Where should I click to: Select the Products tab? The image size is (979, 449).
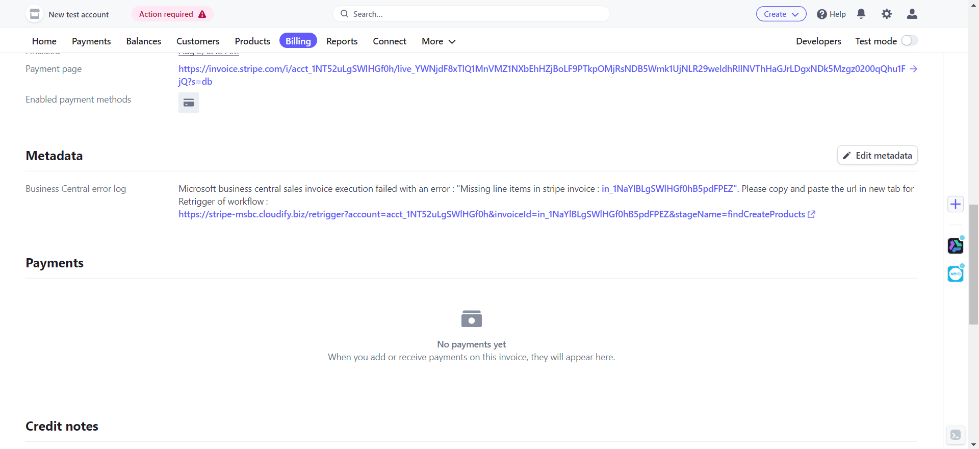point(252,41)
